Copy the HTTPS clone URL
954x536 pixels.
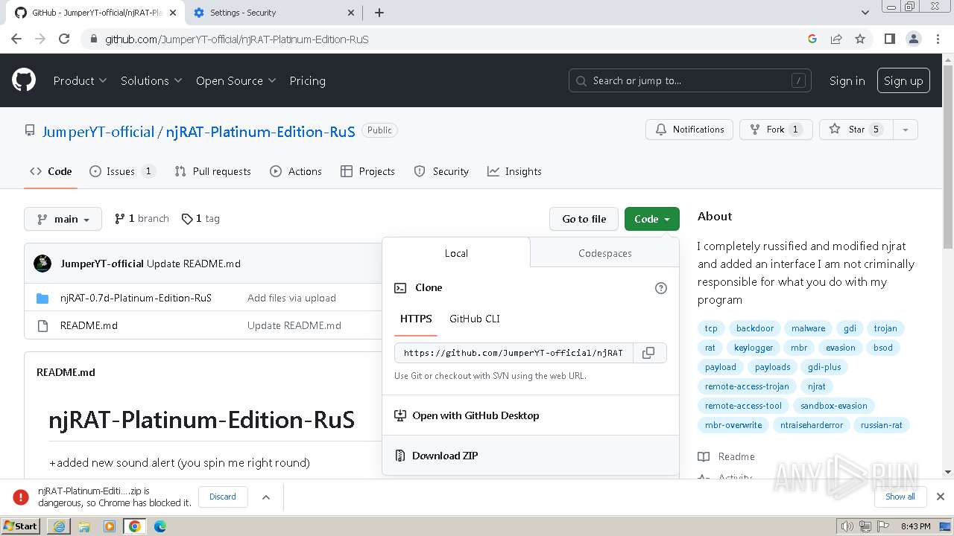649,353
